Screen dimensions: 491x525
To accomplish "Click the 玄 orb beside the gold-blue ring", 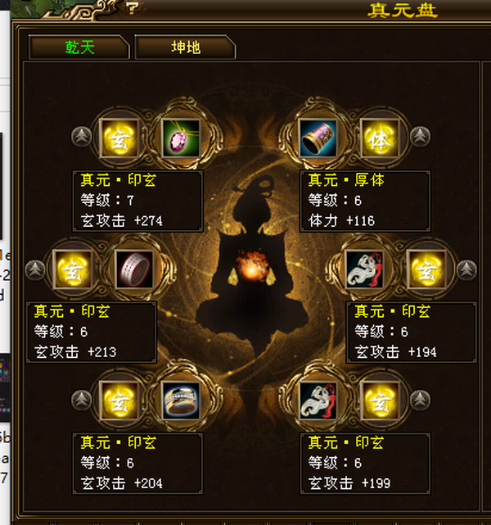I will click(119, 401).
